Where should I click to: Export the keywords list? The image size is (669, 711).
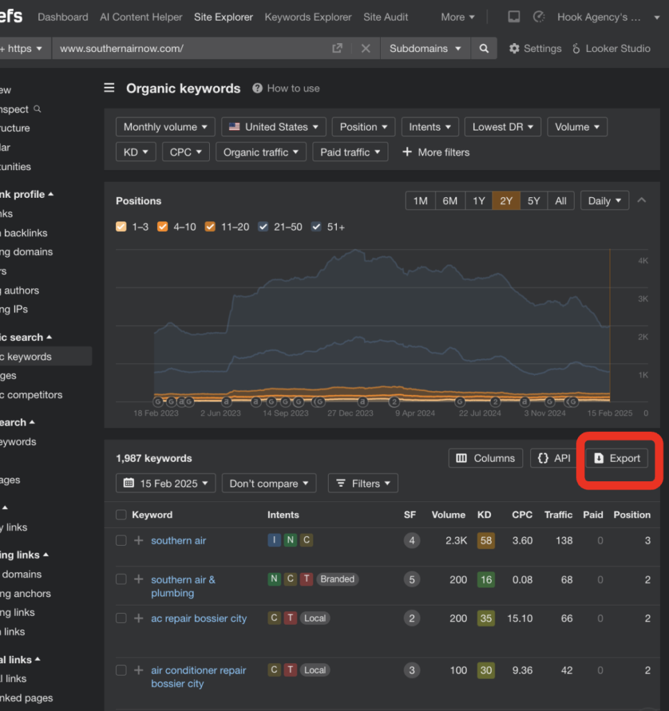617,458
